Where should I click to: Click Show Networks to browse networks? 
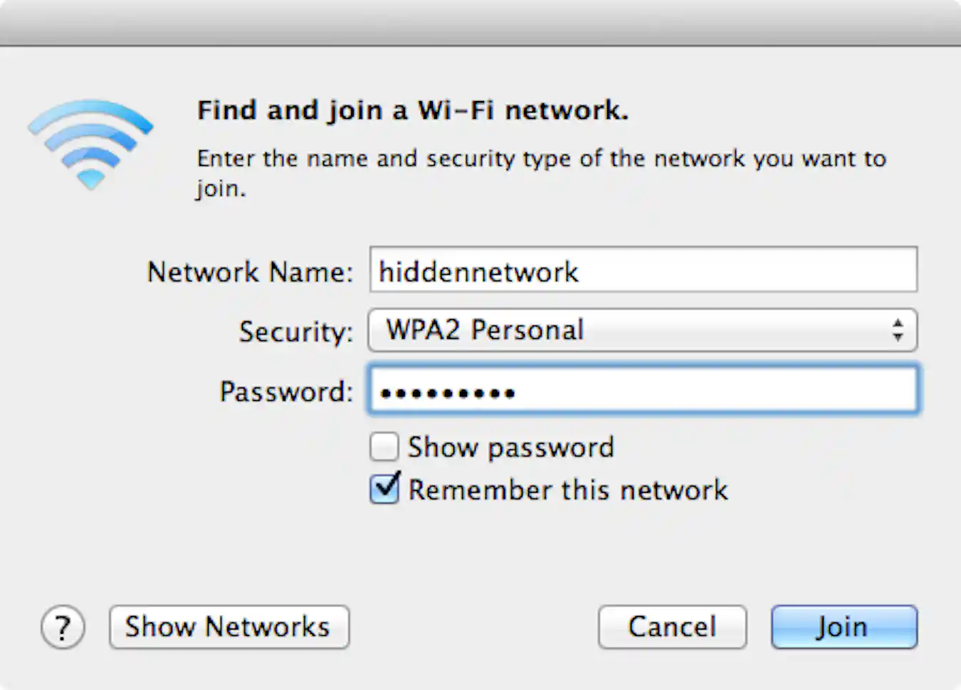click(229, 627)
